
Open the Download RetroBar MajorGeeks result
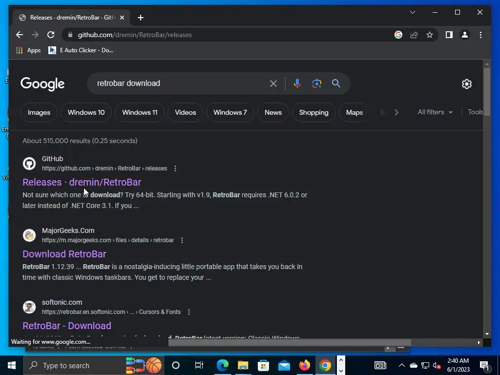(x=64, y=254)
